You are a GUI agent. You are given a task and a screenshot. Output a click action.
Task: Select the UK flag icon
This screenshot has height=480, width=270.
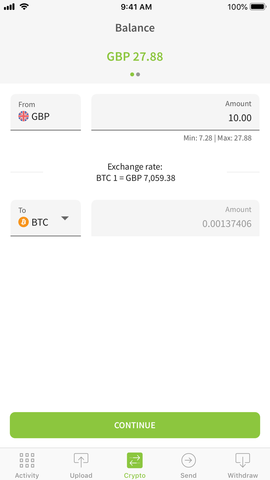23,116
